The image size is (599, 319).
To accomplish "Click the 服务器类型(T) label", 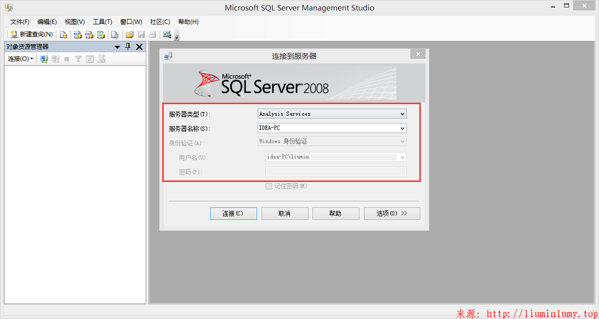I will (x=190, y=114).
